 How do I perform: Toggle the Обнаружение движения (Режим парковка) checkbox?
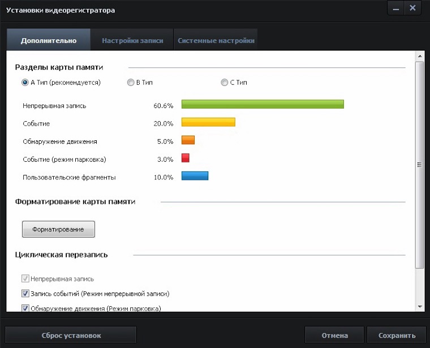pos(25,308)
